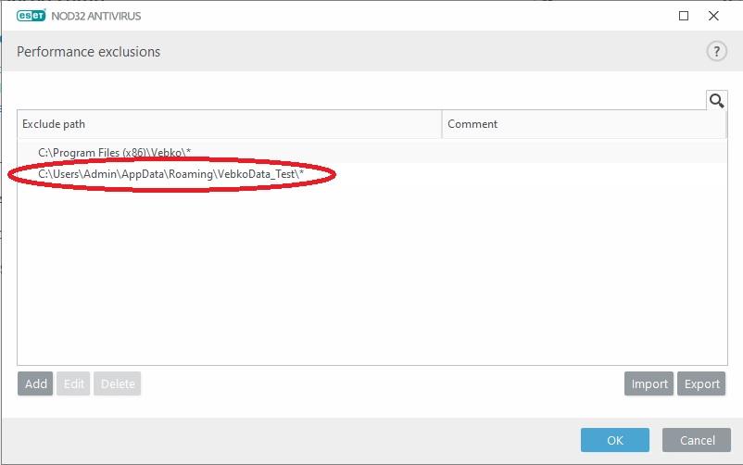Screen dimensions: 743x465
Task: Click the NOD32 ANTIVIRUS title bar text
Action: click(x=97, y=16)
